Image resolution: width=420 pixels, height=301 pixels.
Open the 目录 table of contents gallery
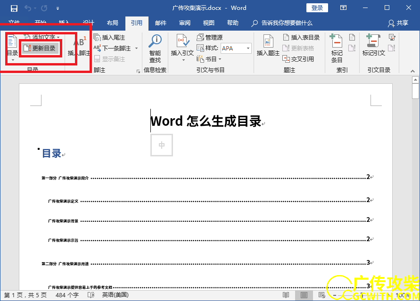point(12,48)
